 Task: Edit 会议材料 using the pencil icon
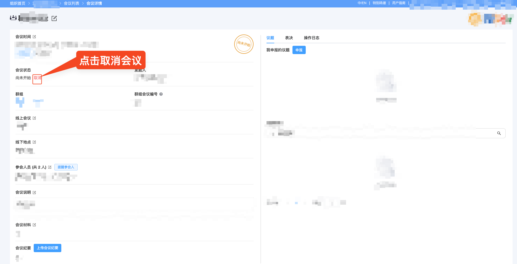tap(34, 225)
